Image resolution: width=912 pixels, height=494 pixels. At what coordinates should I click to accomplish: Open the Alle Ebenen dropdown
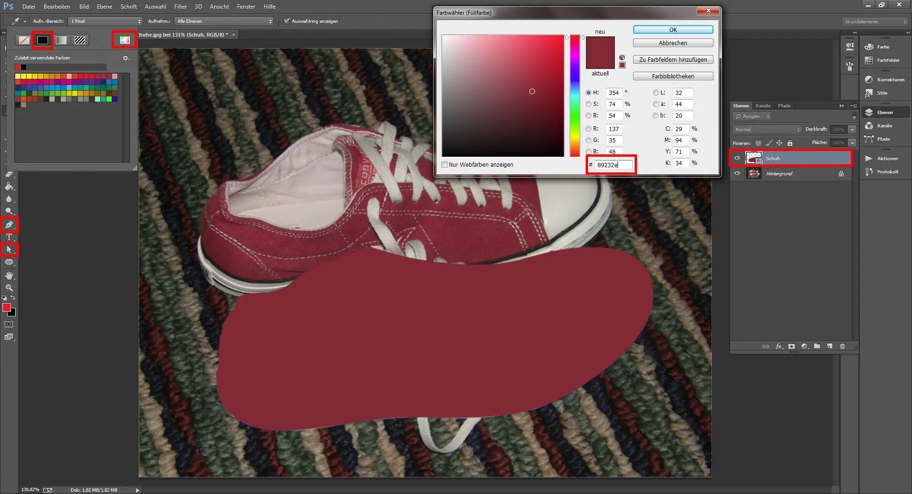224,21
